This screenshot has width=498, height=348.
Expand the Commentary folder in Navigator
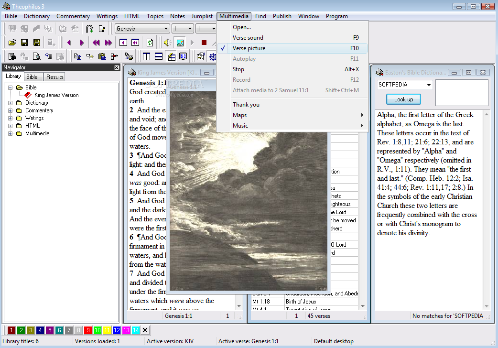(x=11, y=110)
